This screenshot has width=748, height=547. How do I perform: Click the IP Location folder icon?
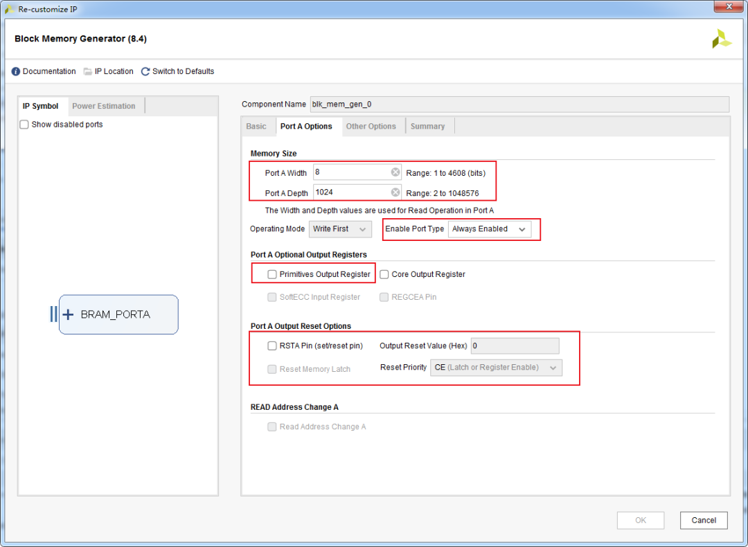pos(87,71)
